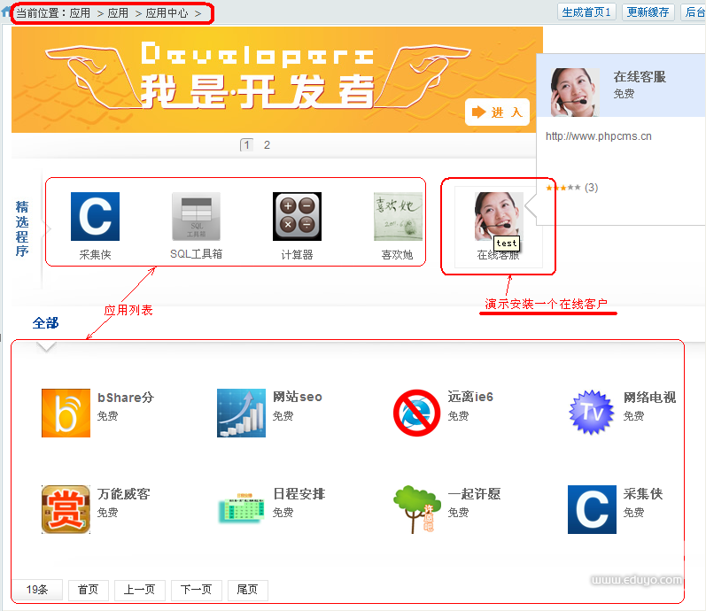Click 应用中心 in the breadcrumb
The image size is (706, 611).
pos(167,13)
